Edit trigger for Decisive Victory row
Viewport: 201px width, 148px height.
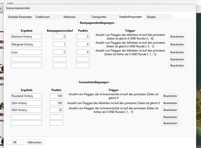coord(177,37)
